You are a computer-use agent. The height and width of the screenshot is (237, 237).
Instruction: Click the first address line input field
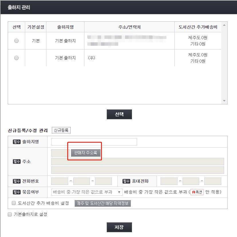pyautogui.click(x=137, y=162)
